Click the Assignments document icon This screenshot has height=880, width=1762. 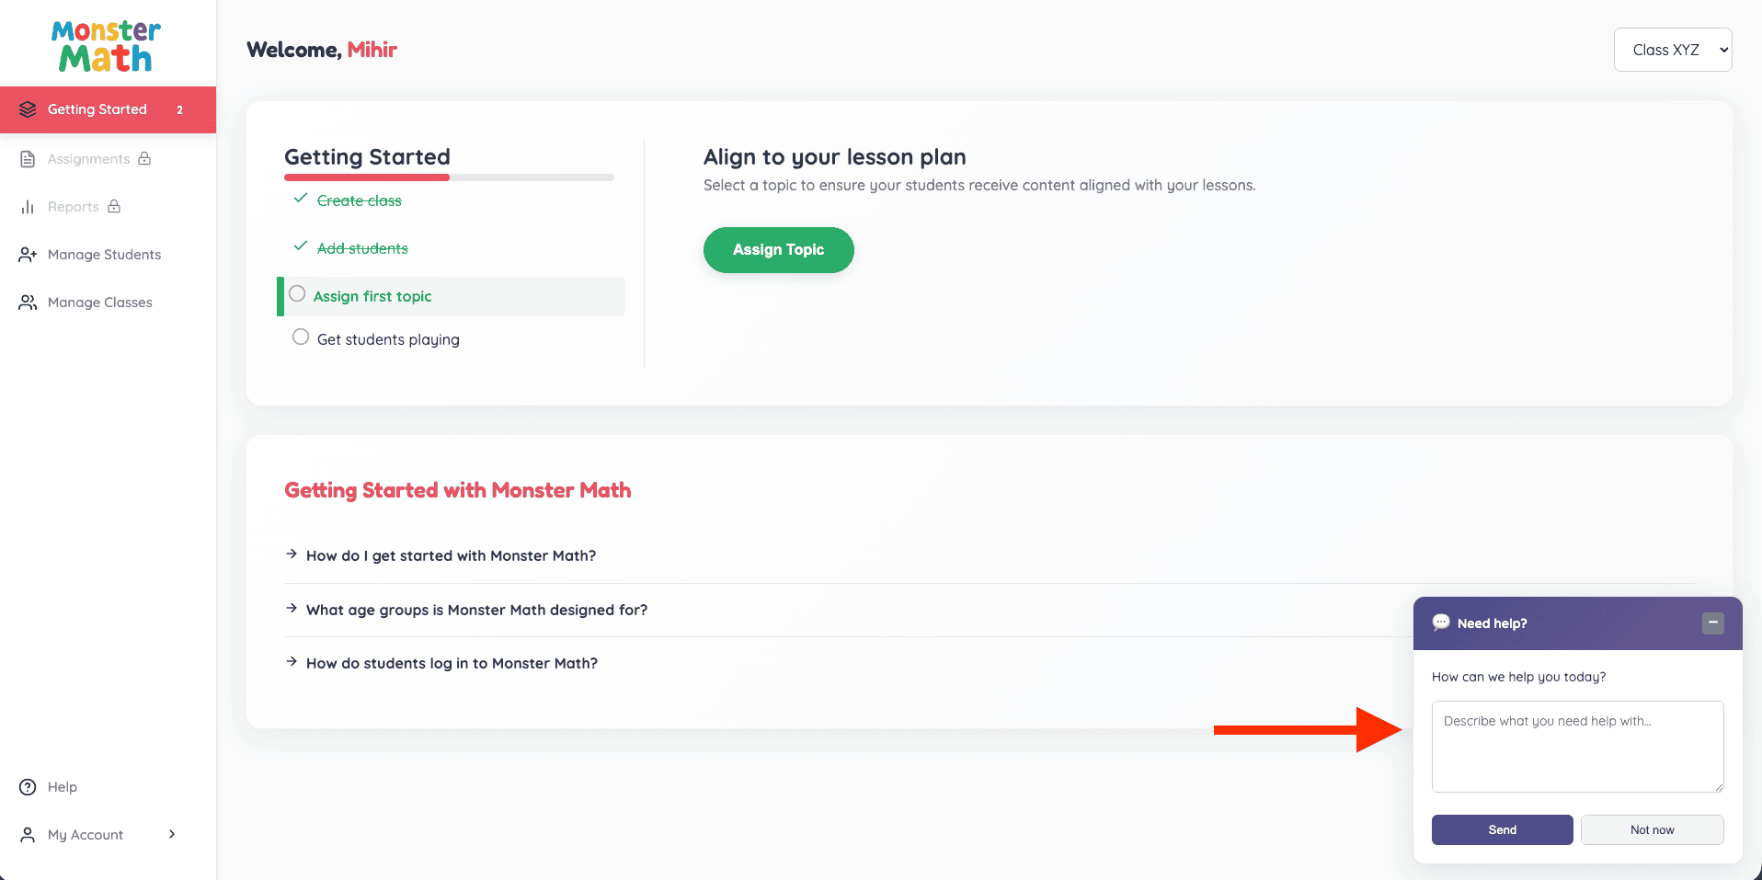28,159
